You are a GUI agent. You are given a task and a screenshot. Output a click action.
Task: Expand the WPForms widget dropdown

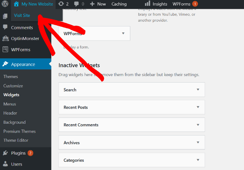click(123, 33)
